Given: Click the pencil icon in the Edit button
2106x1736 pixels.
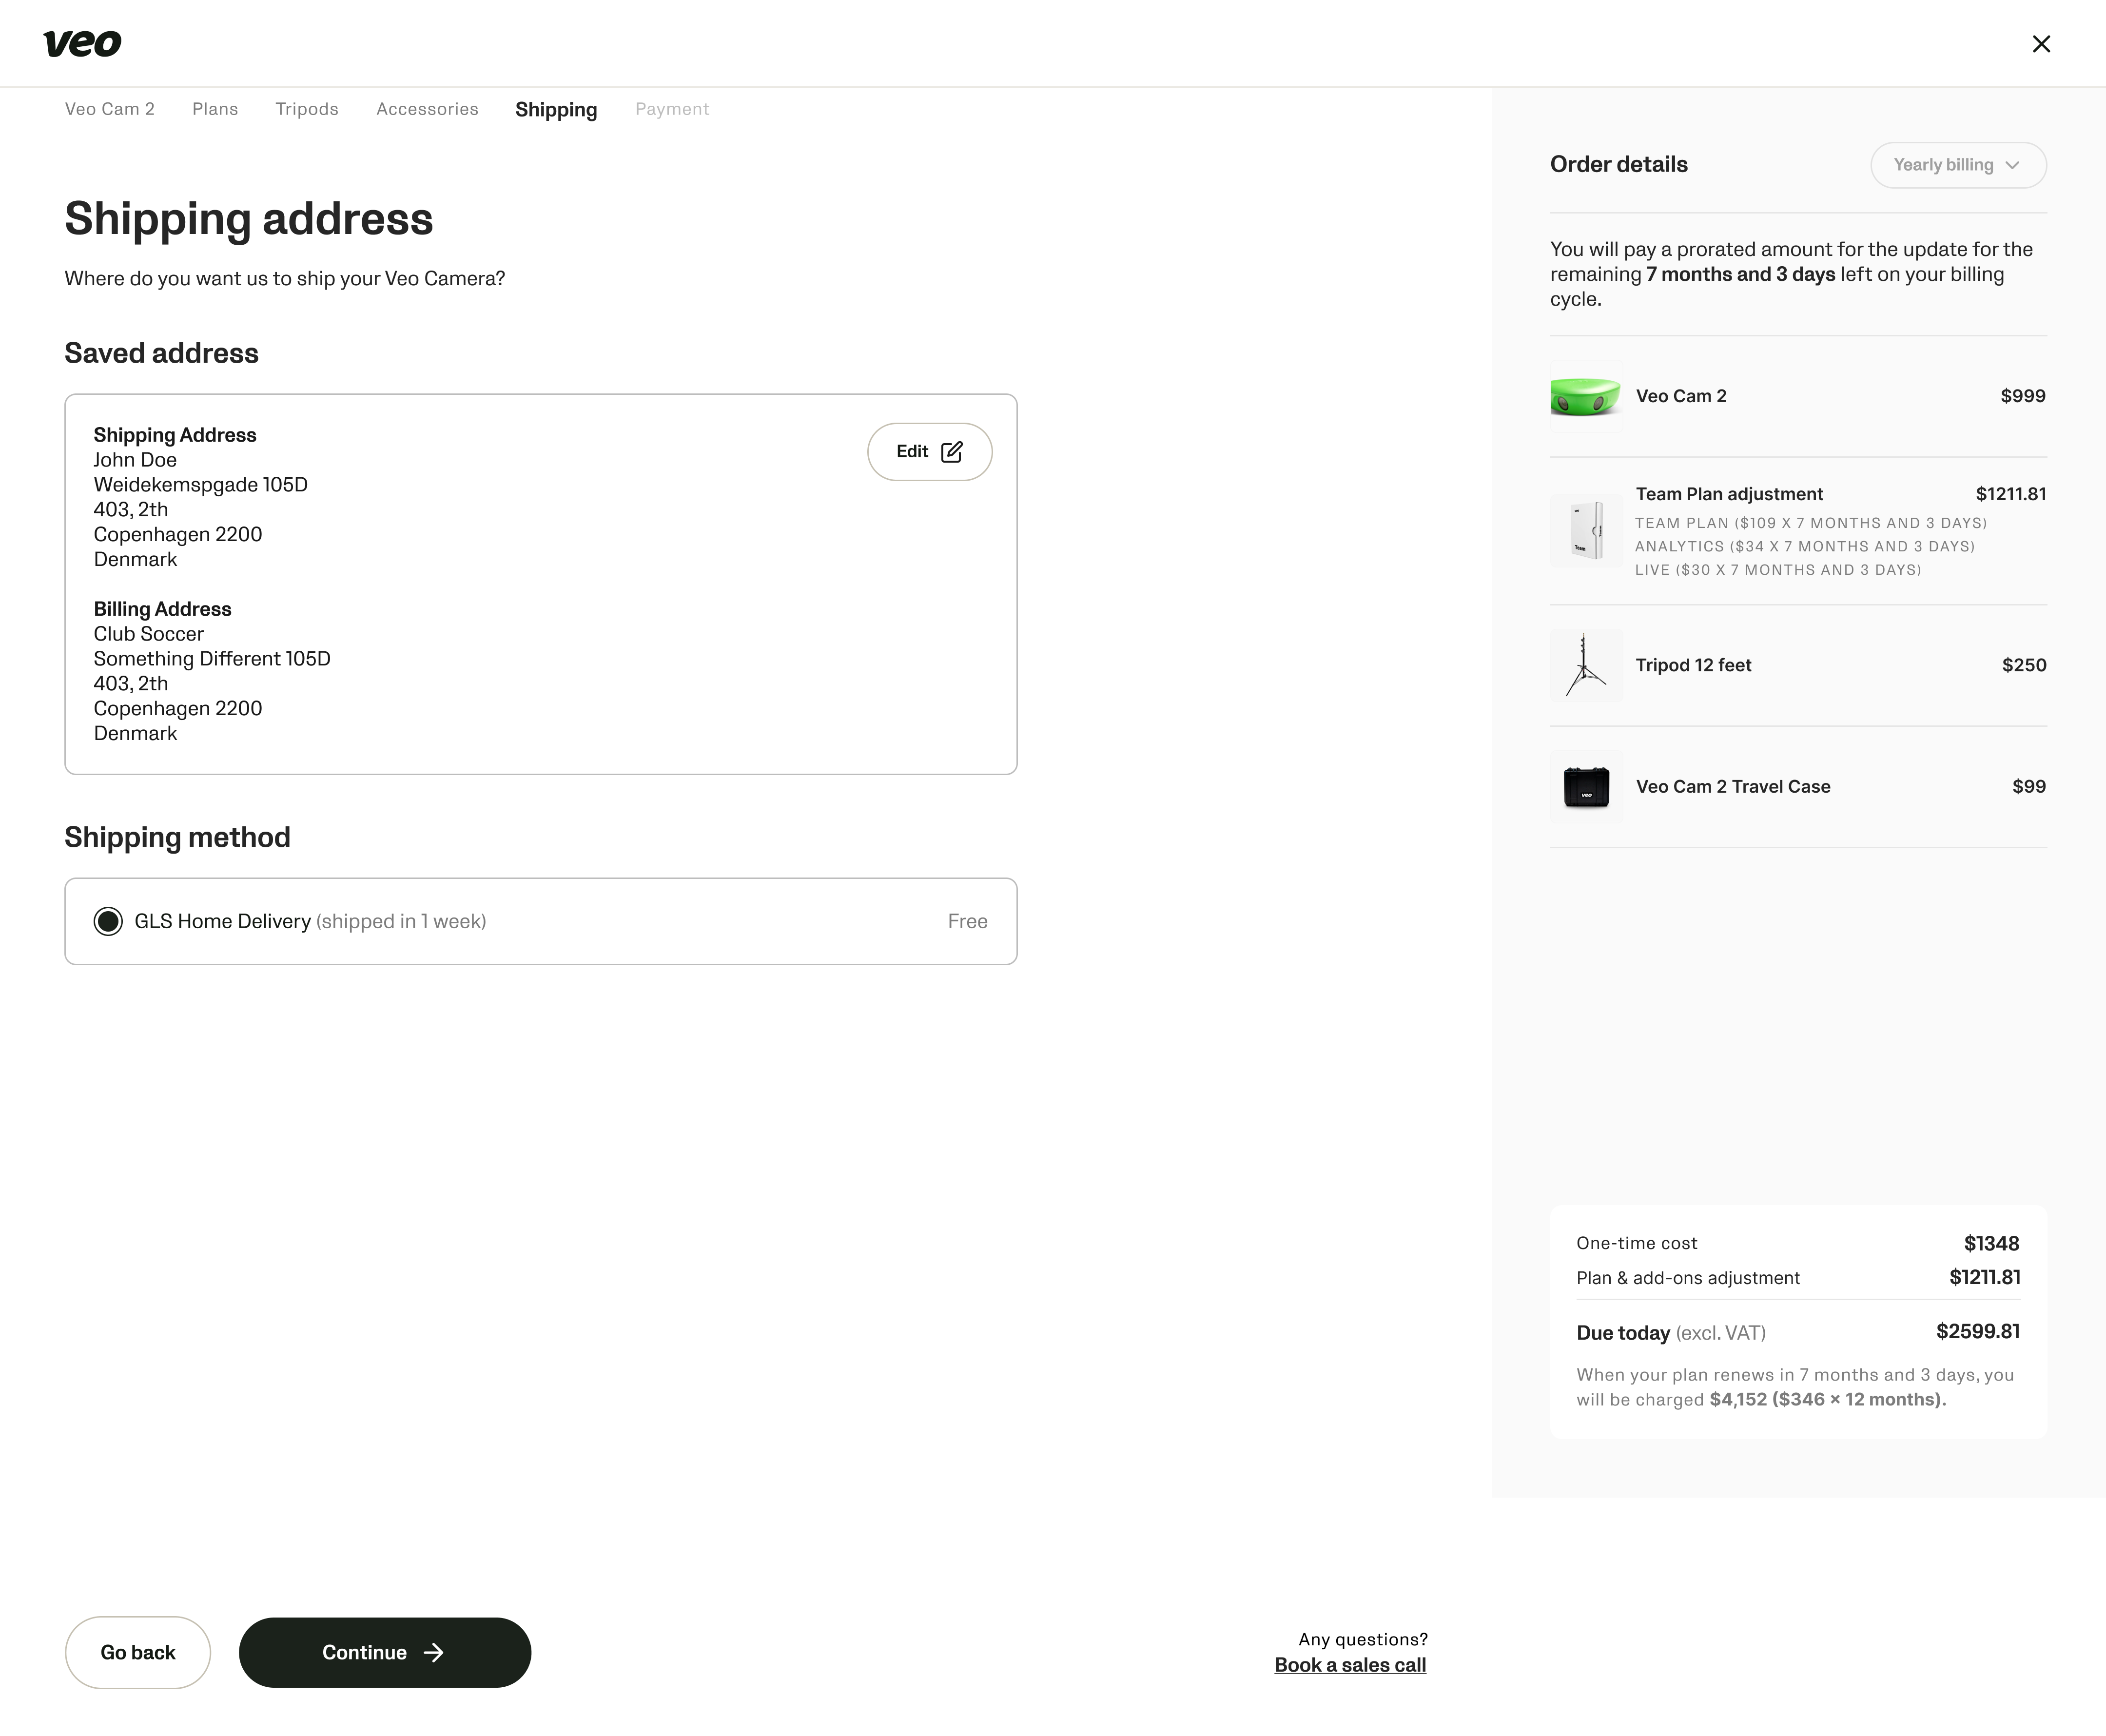Looking at the screenshot, I should (x=952, y=452).
